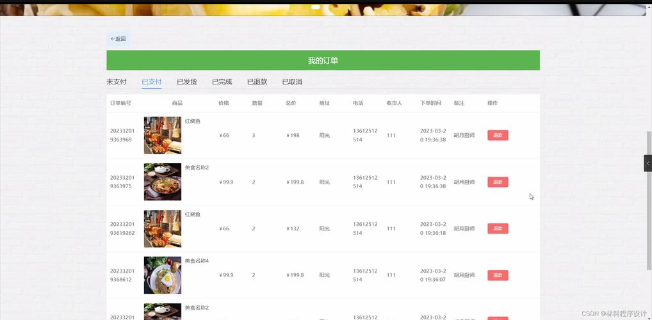The image size is (652, 320).
Task: Select order number 202332019363975
Action: (123, 182)
